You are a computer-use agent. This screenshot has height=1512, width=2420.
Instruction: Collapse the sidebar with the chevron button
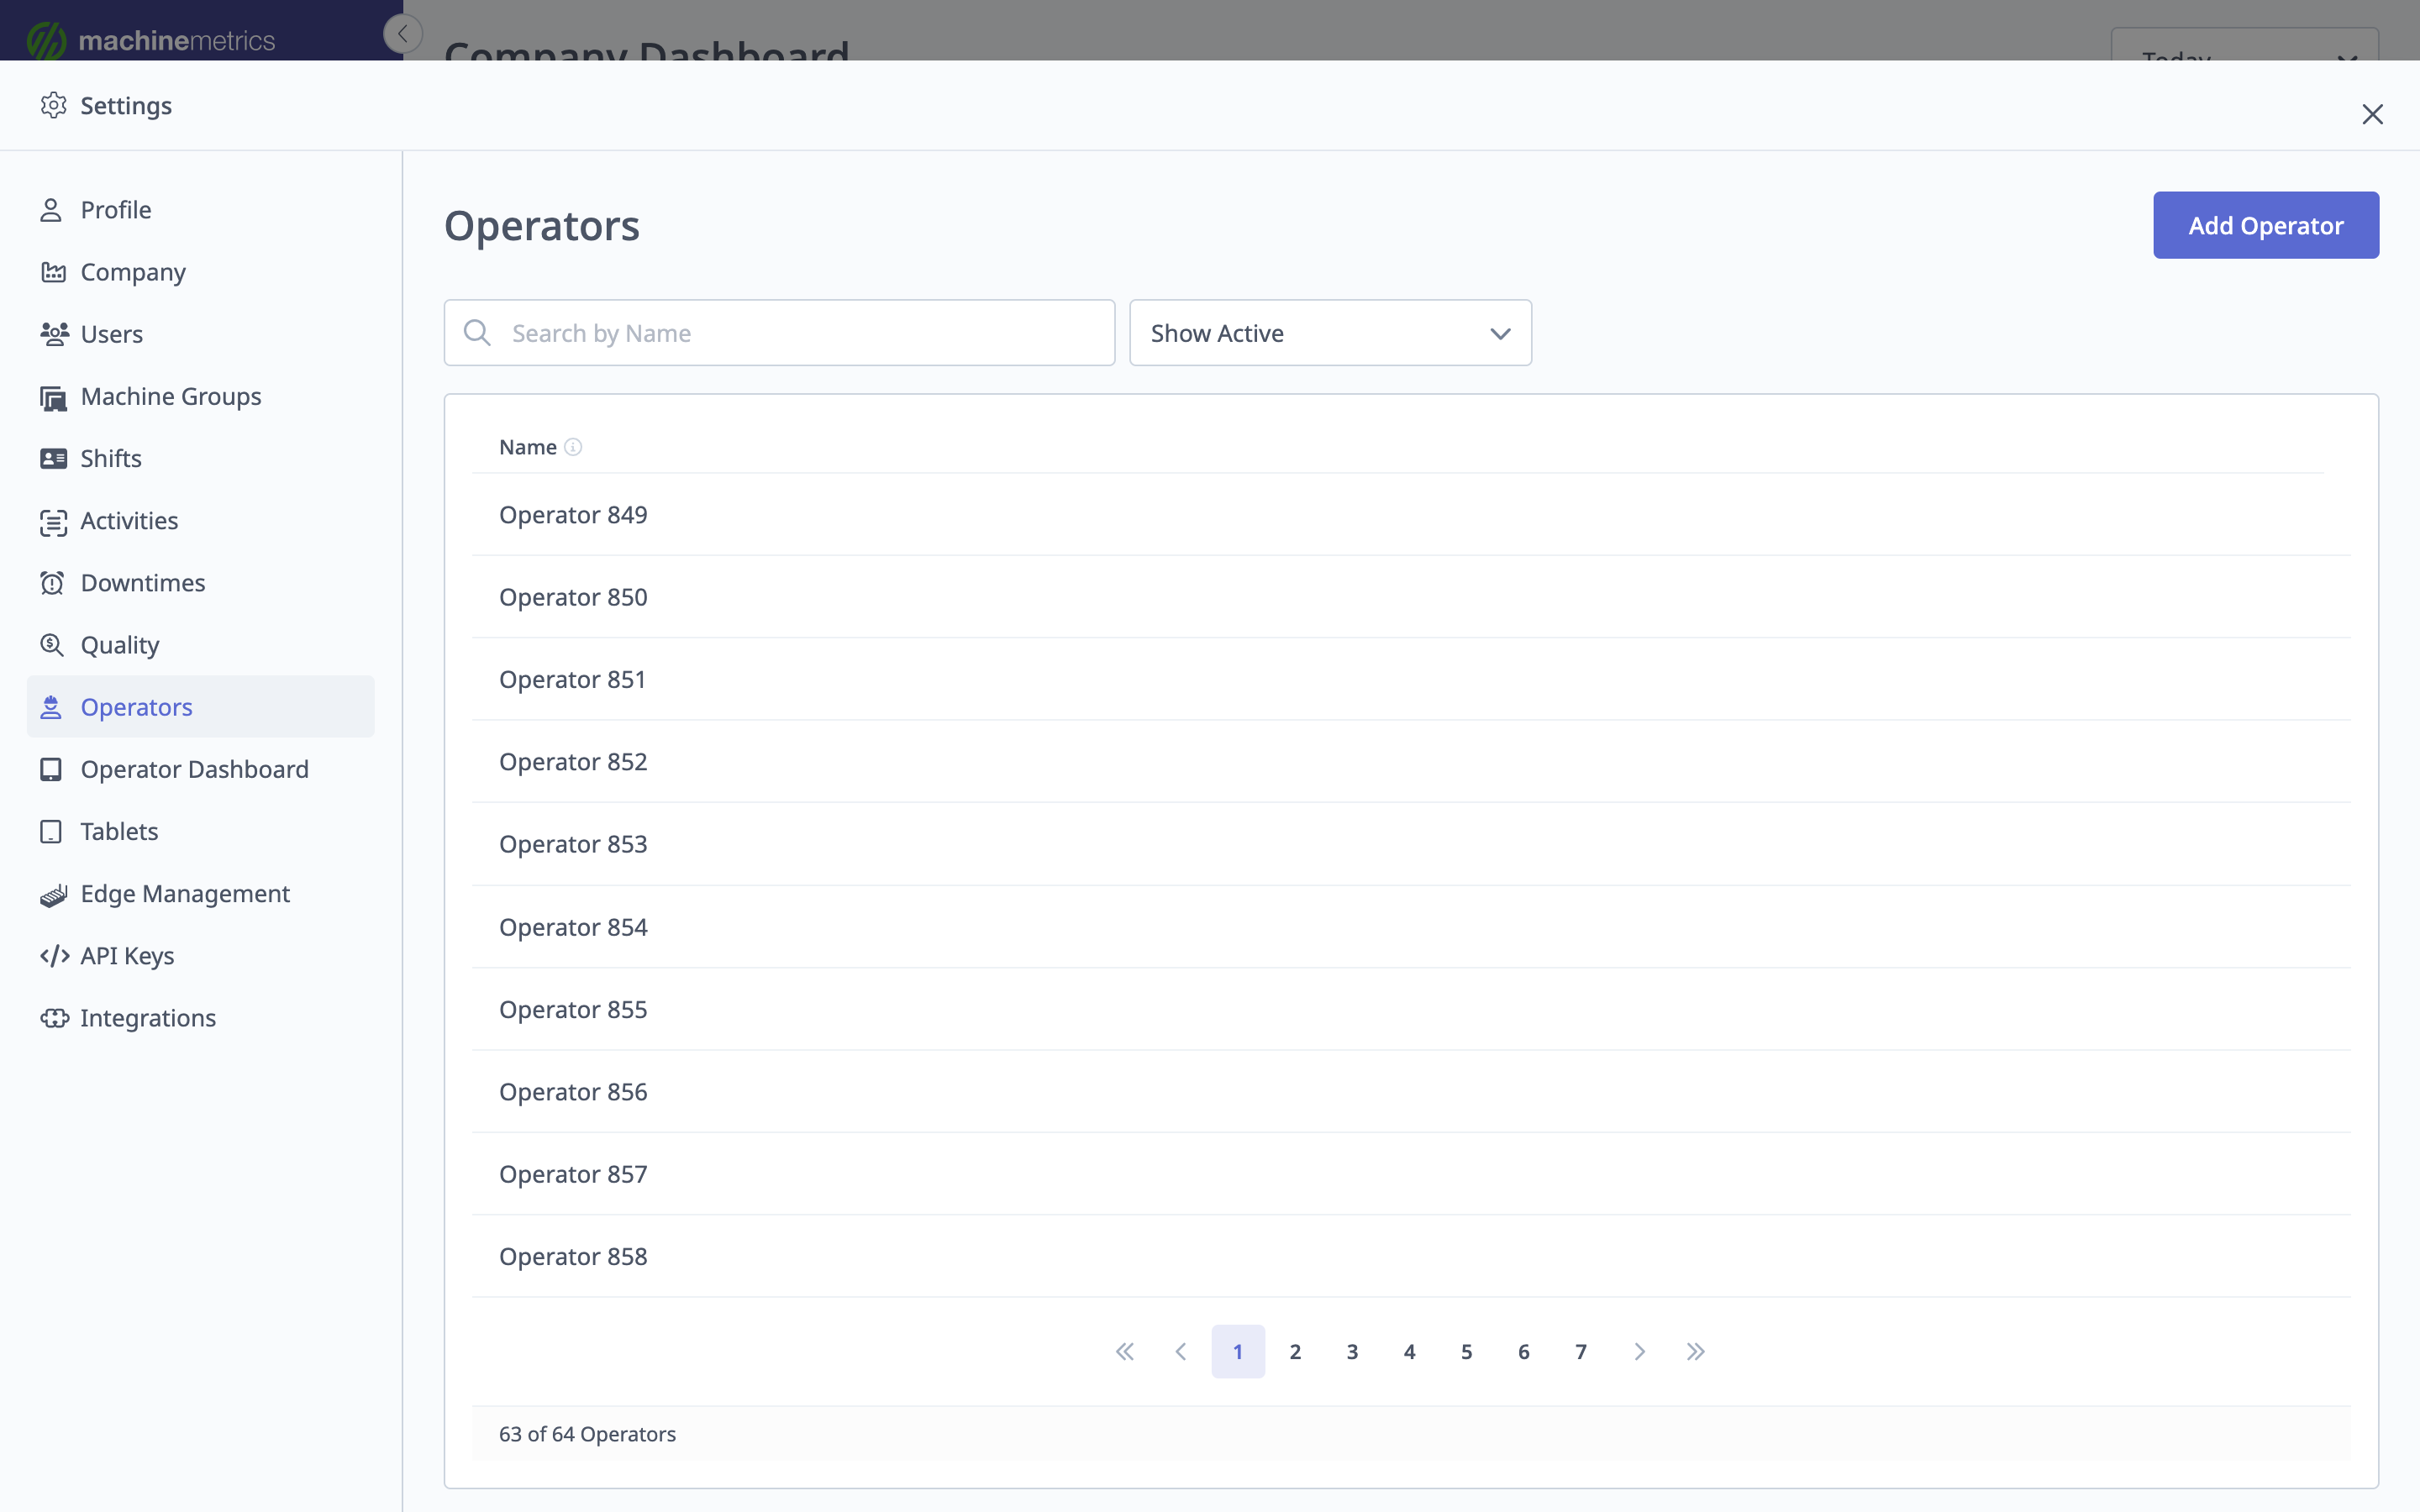pos(403,34)
